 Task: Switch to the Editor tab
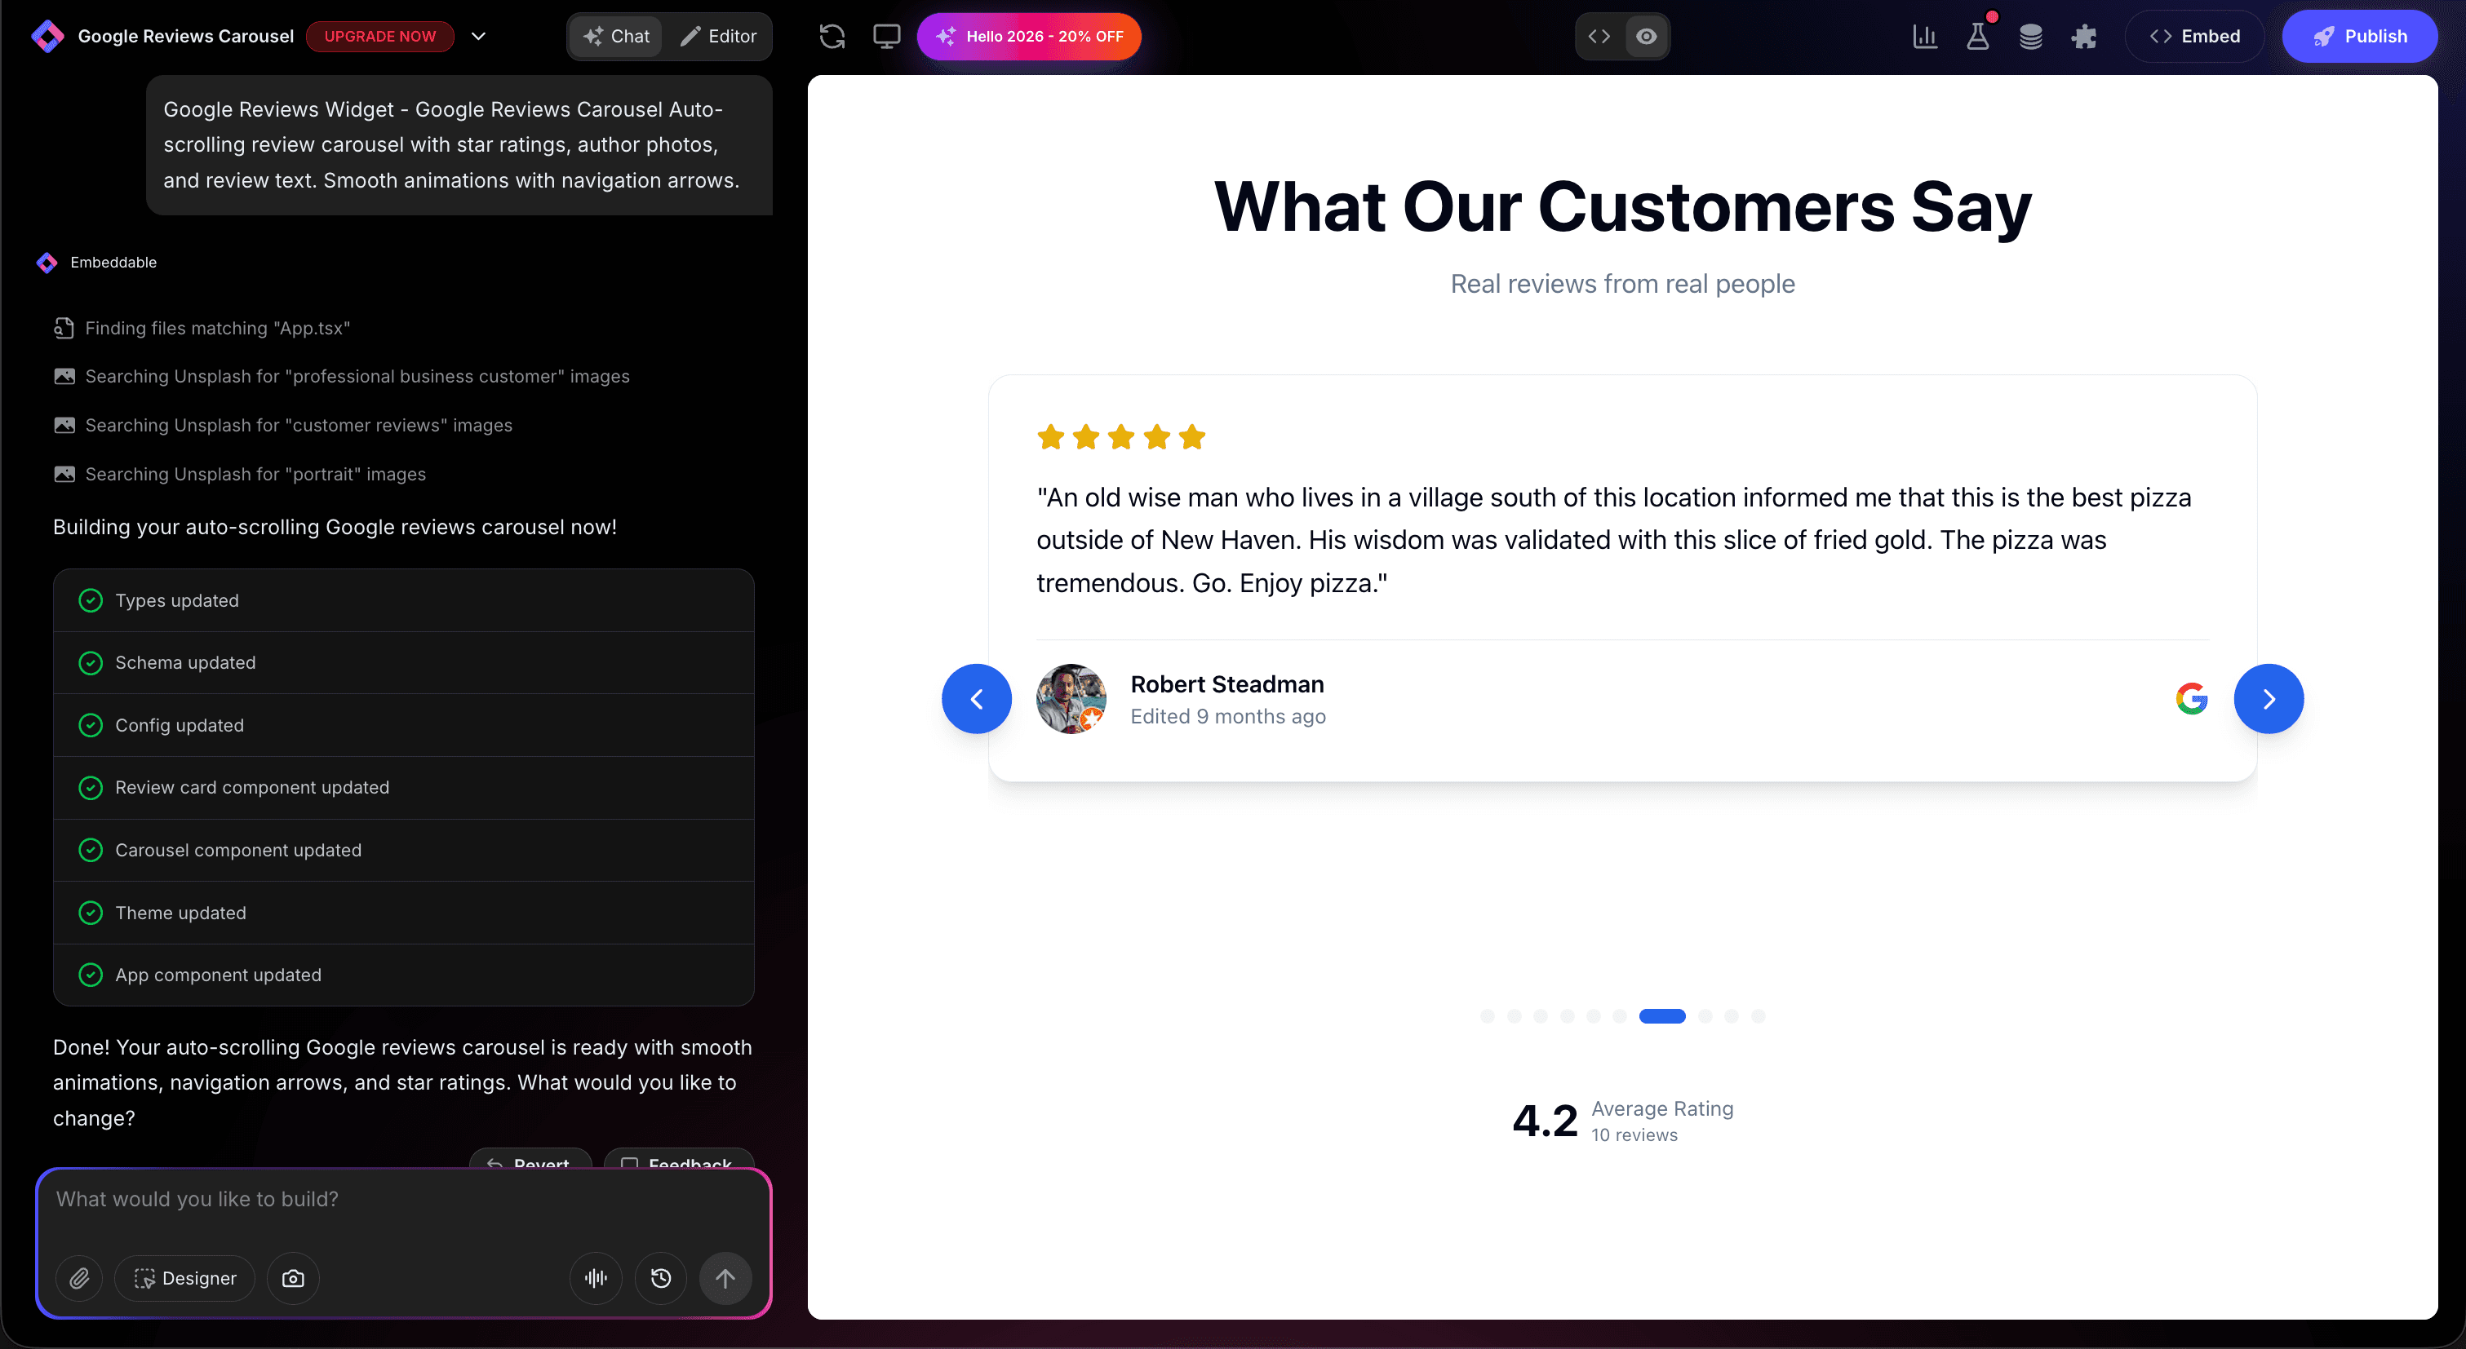719,35
